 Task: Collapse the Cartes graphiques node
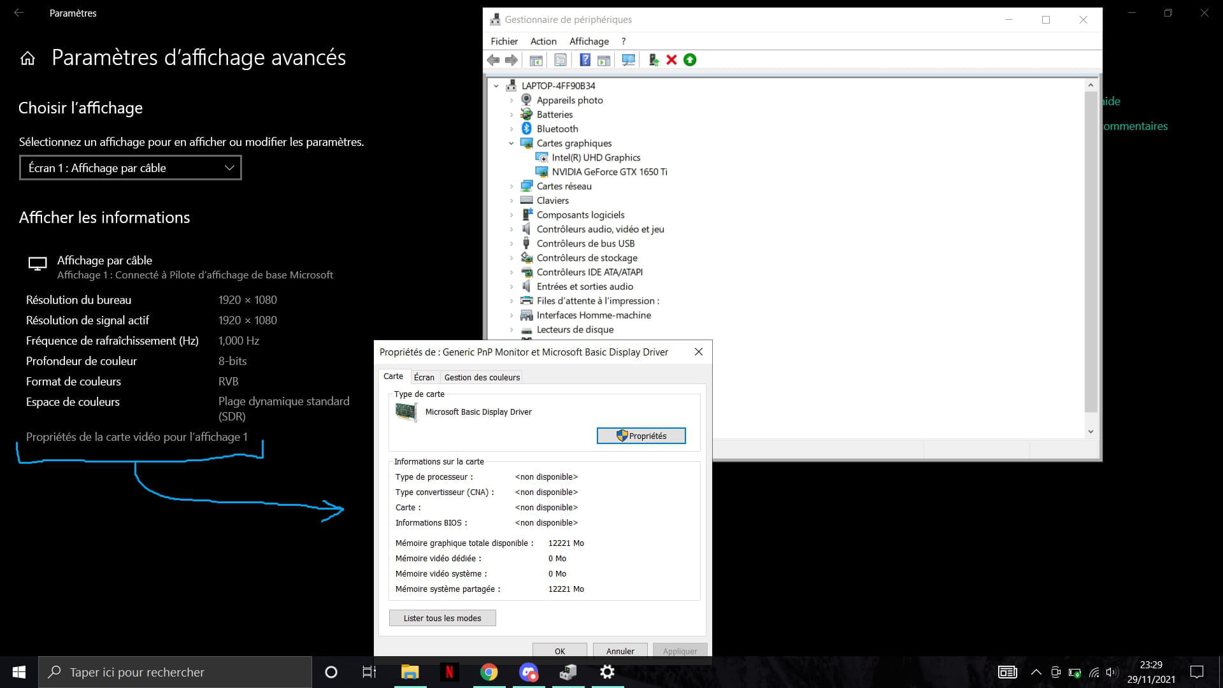(x=511, y=143)
